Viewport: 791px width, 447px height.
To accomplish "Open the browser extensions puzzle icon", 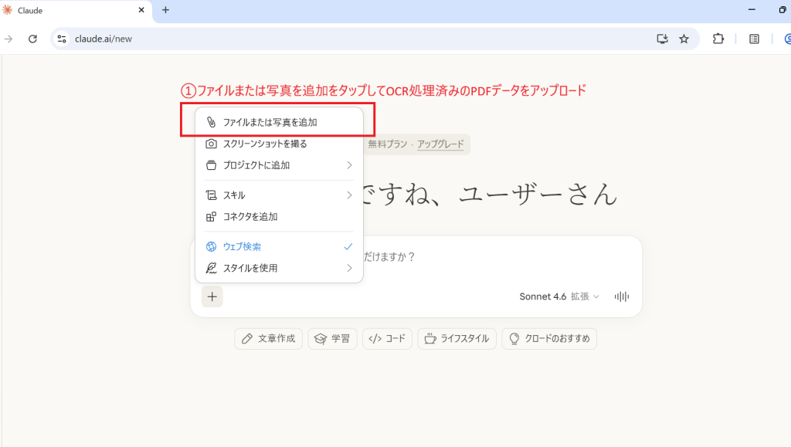I will pyautogui.click(x=718, y=39).
